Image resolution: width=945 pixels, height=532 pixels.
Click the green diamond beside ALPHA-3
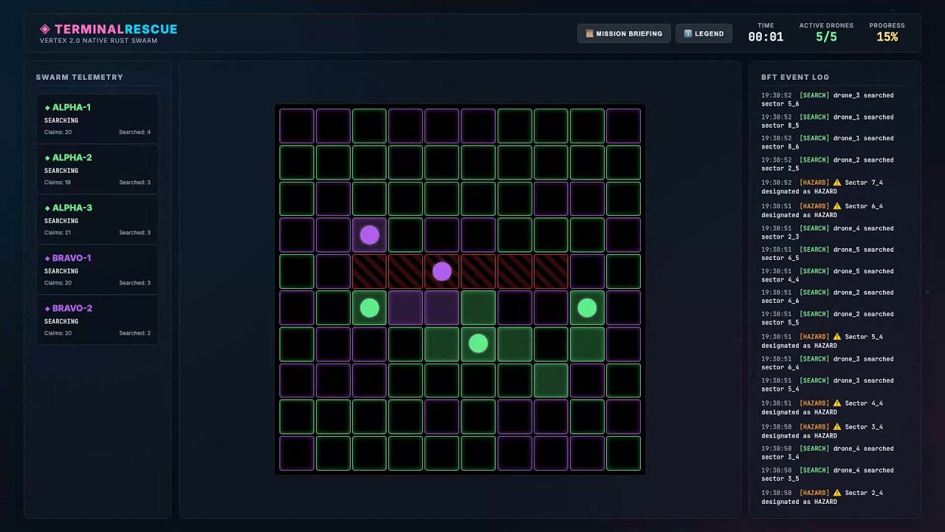click(x=47, y=208)
